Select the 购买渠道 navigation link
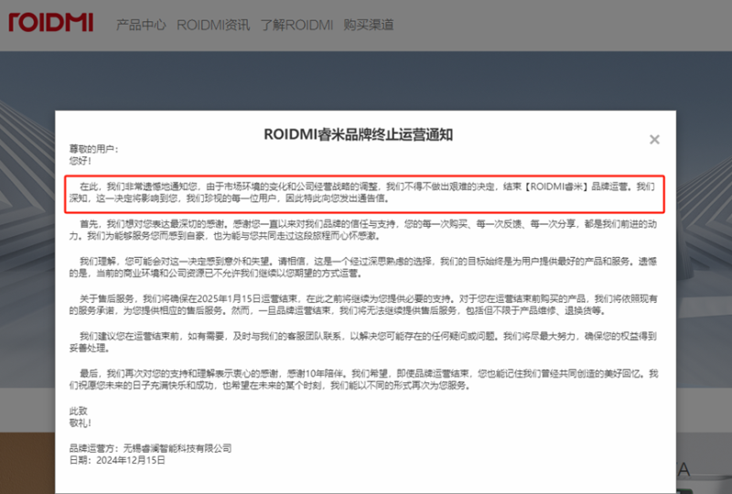This screenshot has height=494, width=732. 369,25
